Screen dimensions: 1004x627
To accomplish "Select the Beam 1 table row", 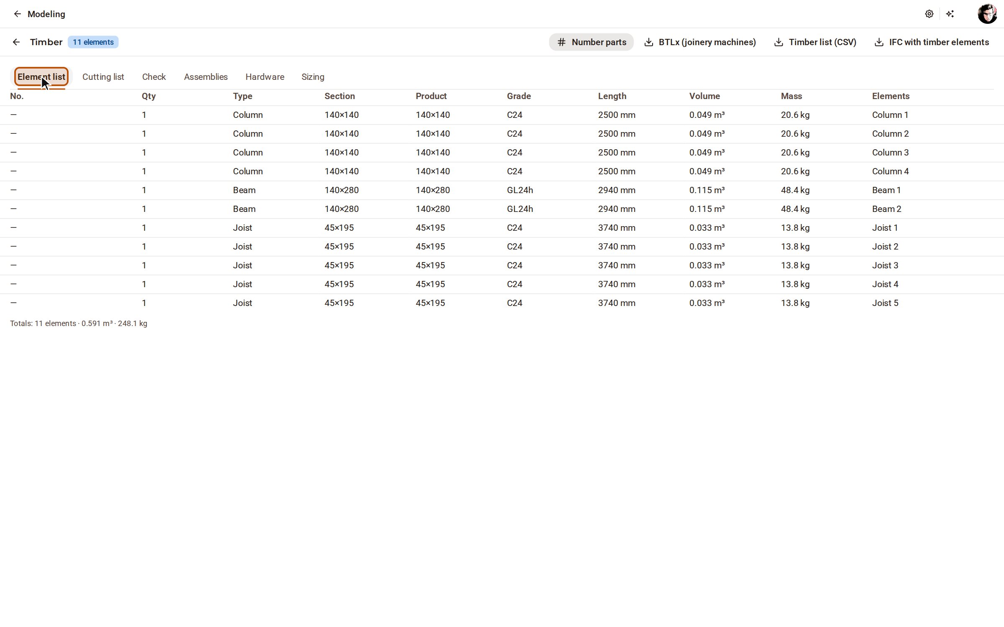I will [502, 190].
